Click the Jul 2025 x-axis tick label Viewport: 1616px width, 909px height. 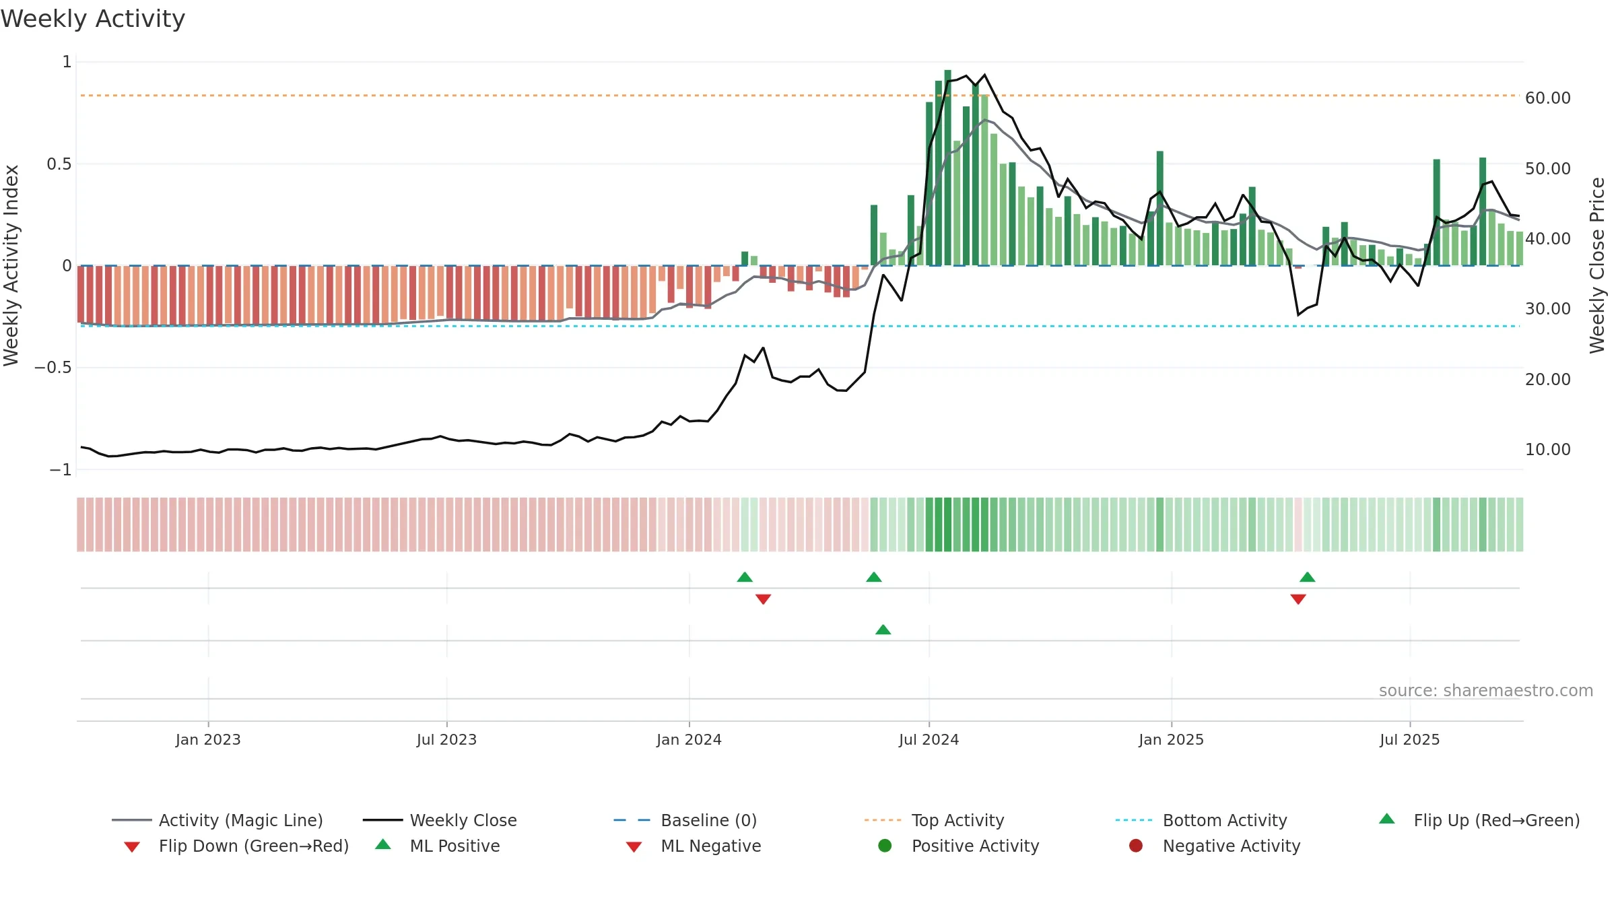(1409, 739)
